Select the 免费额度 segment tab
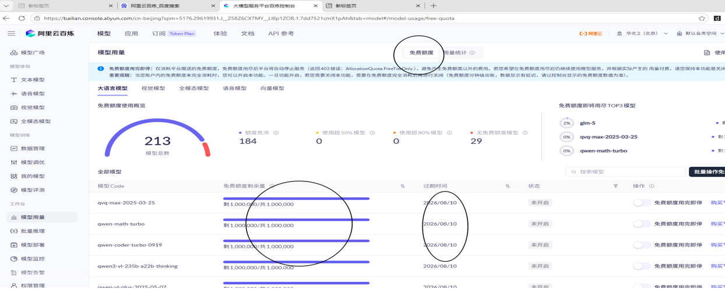The image size is (725, 296). [421, 53]
